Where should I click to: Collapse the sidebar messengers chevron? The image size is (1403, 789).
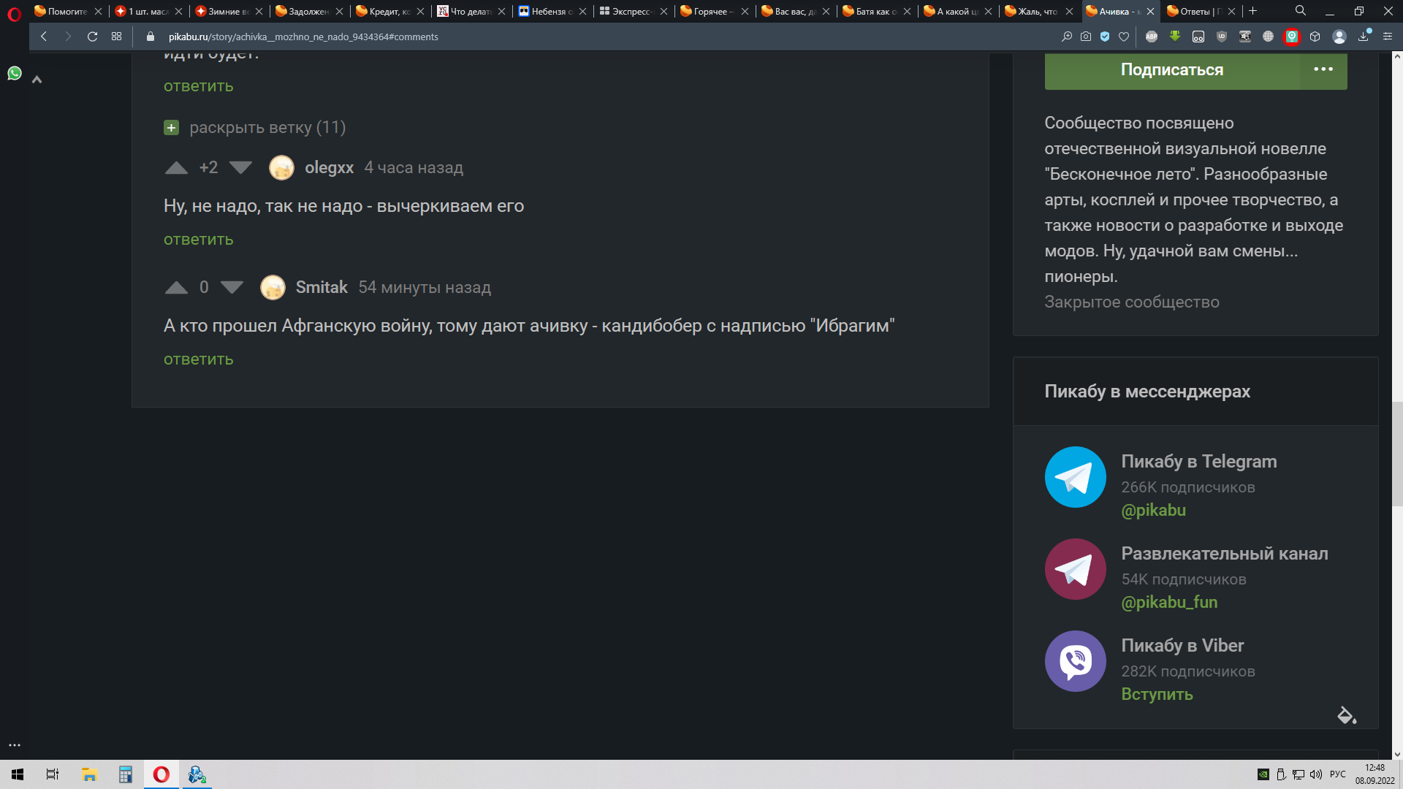pos(37,80)
